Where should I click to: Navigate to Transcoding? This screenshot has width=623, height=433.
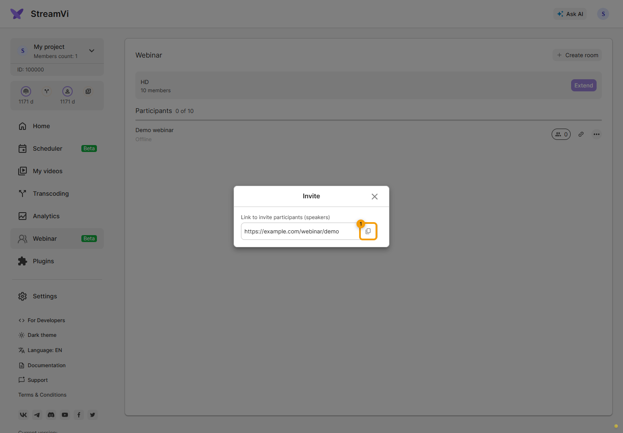tap(57, 194)
